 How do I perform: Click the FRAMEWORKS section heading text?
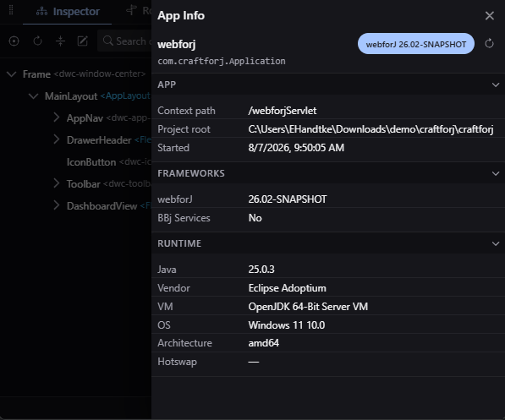pyautogui.click(x=191, y=173)
